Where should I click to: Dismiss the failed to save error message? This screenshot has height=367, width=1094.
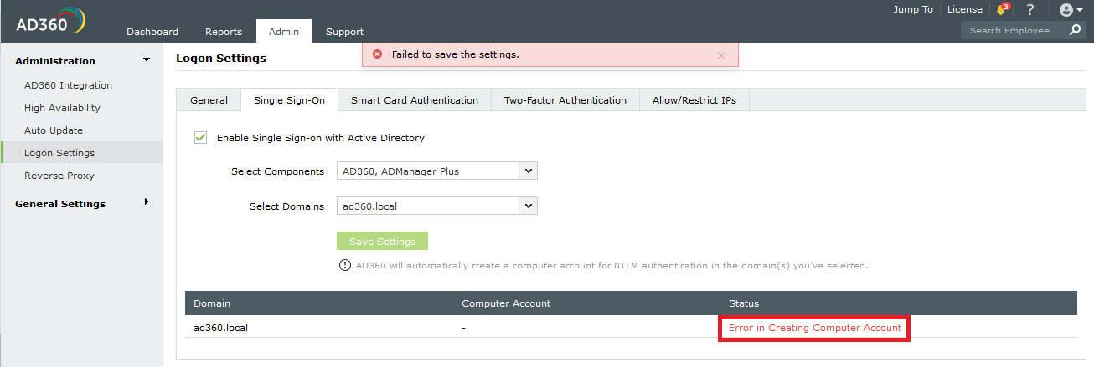pyautogui.click(x=721, y=55)
